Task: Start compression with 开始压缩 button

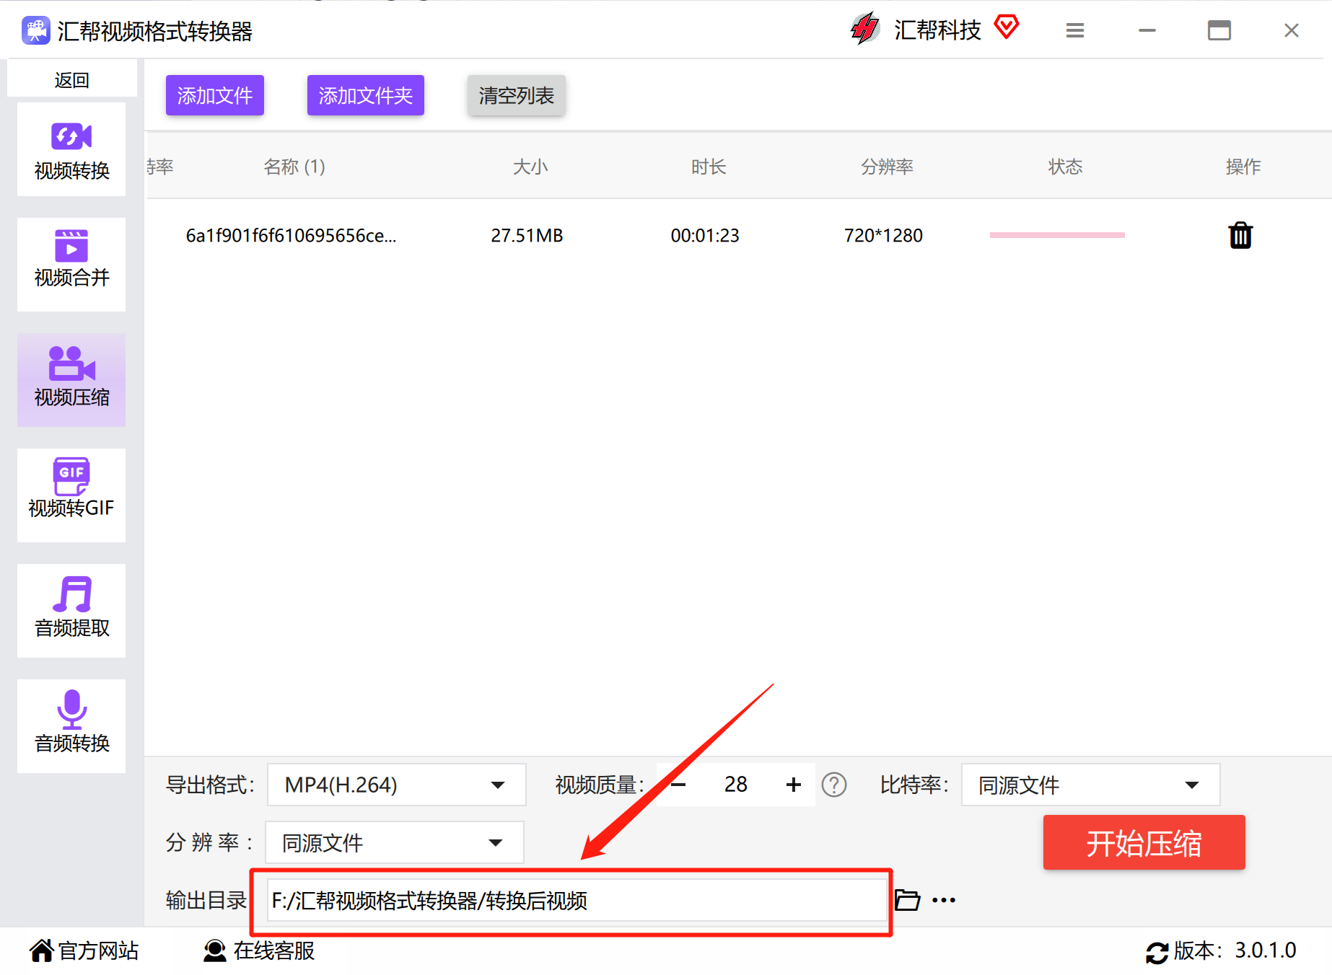Action: (1144, 842)
